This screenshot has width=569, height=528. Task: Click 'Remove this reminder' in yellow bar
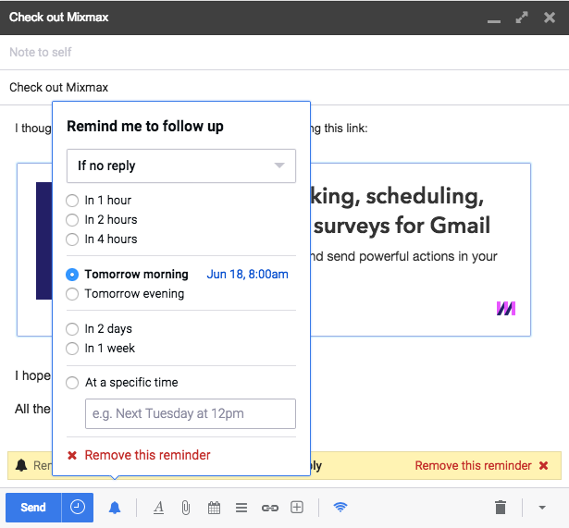(x=473, y=466)
